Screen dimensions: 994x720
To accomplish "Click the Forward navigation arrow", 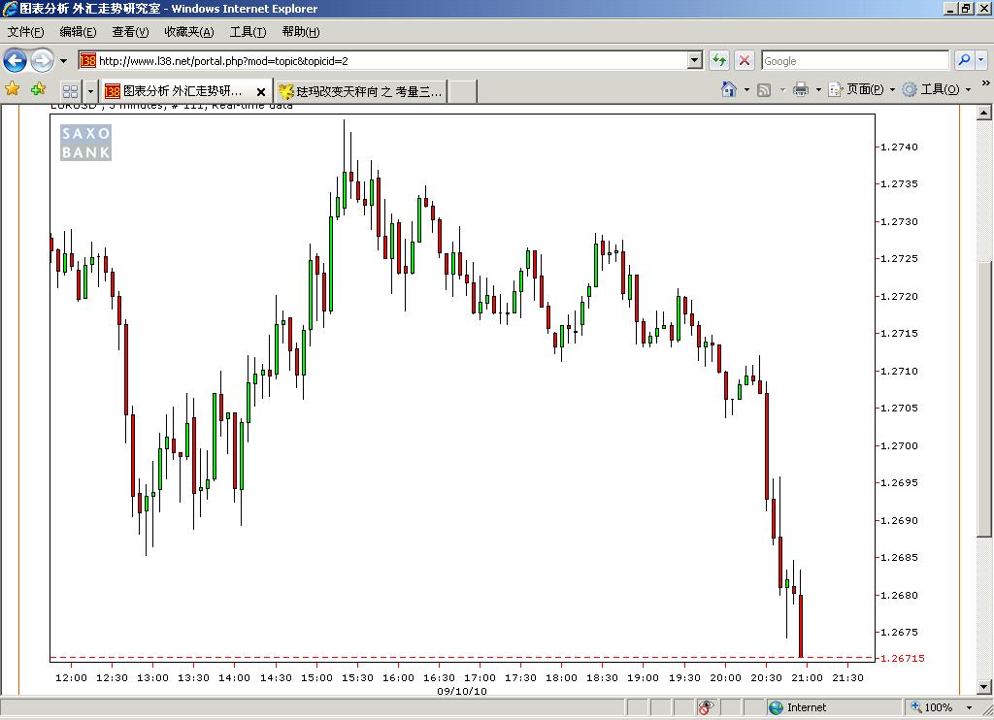I will point(42,61).
